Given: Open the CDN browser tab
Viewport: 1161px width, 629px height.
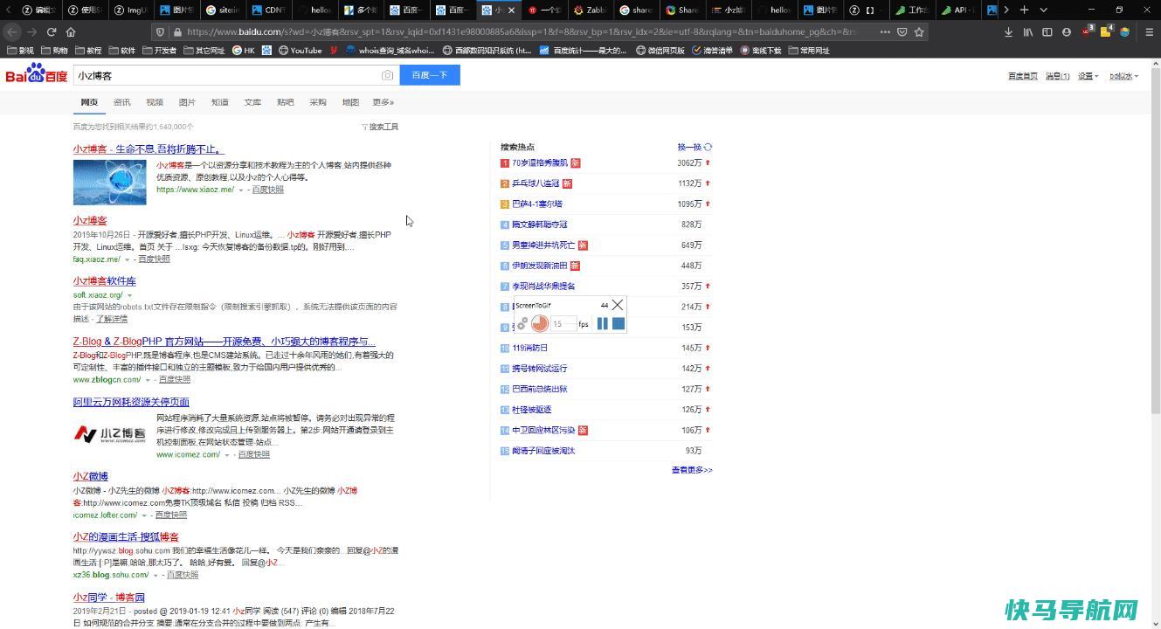Looking at the screenshot, I should point(269,10).
